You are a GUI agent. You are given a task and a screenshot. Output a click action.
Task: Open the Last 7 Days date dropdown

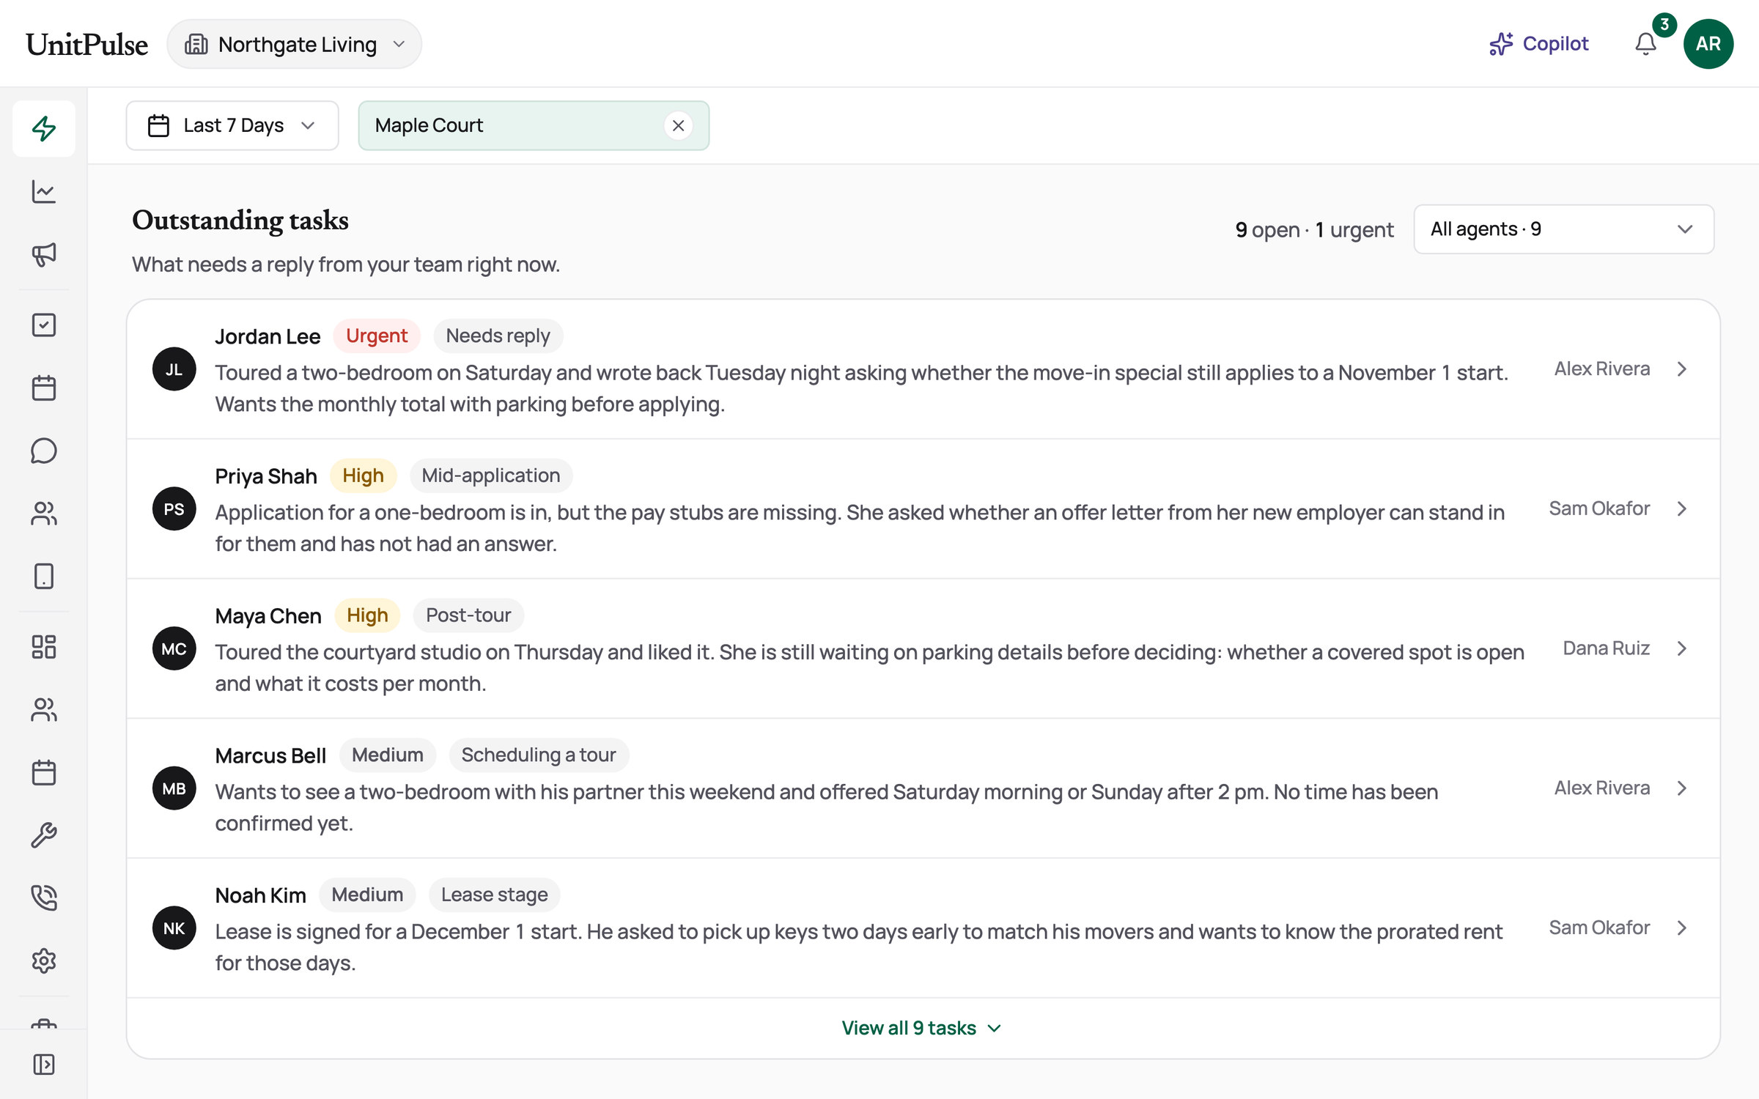[232, 125]
